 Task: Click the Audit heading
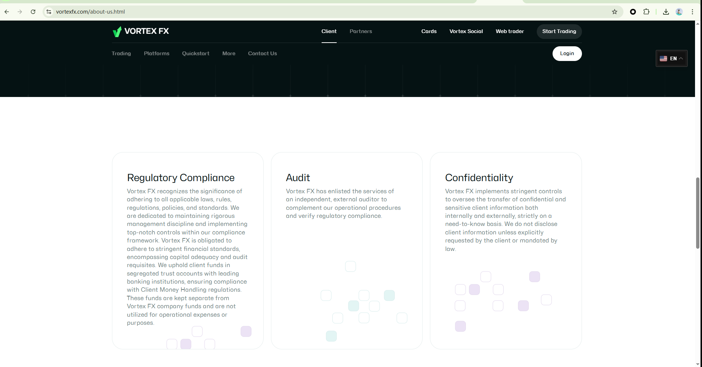pyautogui.click(x=298, y=178)
